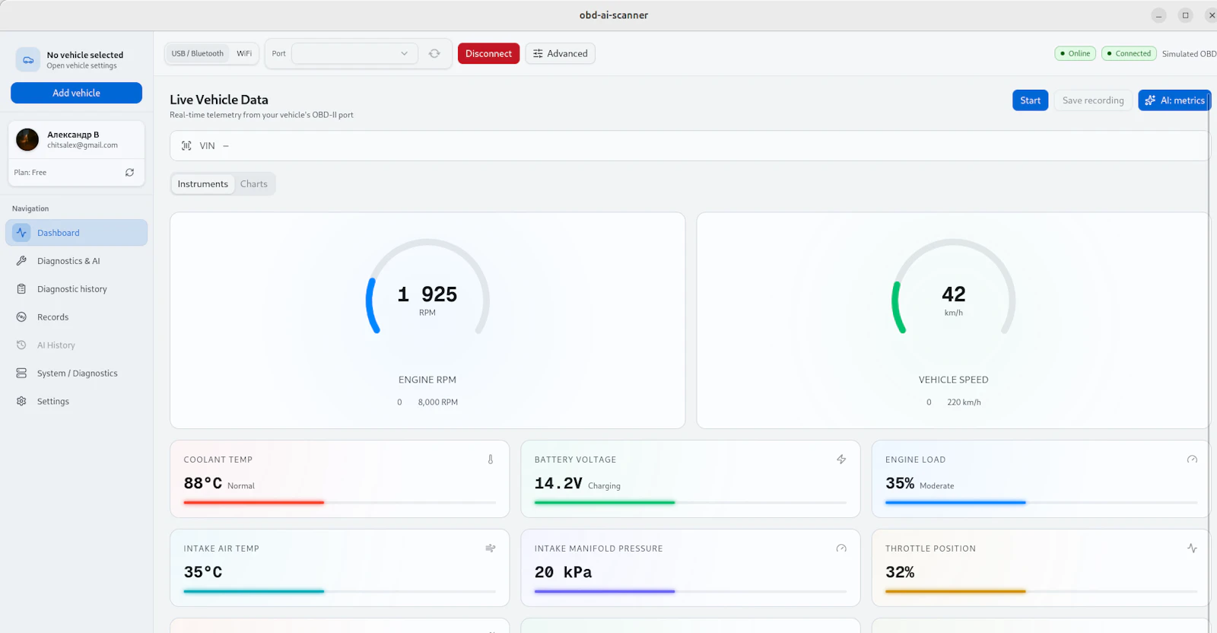This screenshot has width=1217, height=633.
Task: Click the refresh ports icon
Action: point(434,53)
